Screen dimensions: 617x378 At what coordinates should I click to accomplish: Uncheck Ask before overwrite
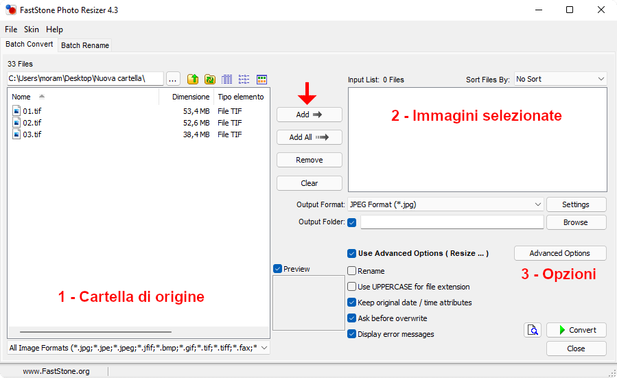pyautogui.click(x=352, y=318)
